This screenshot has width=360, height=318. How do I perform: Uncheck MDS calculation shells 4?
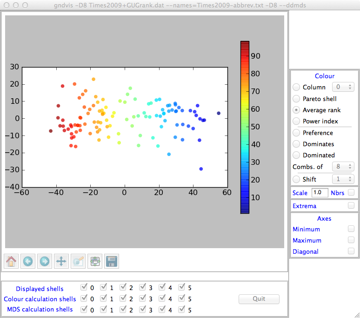tap(162, 310)
